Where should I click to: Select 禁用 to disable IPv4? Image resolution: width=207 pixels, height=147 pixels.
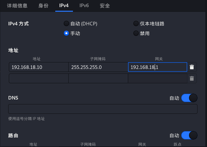(136, 33)
